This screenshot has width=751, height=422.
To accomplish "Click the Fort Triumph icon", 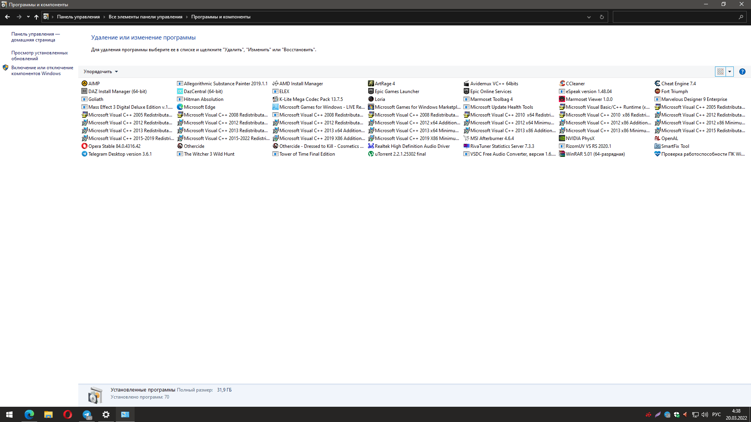I will tap(657, 91).
